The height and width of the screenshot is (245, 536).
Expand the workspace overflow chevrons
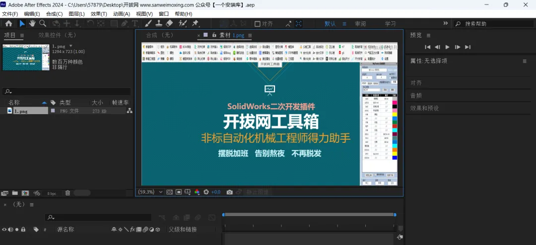coord(445,23)
